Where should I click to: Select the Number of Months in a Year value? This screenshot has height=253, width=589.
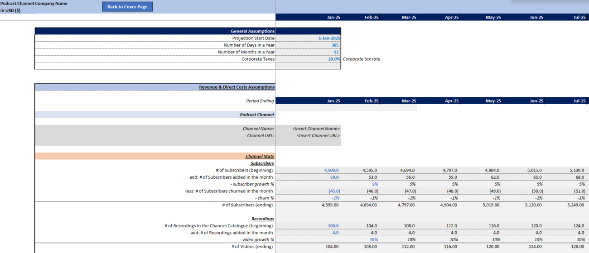(308, 52)
